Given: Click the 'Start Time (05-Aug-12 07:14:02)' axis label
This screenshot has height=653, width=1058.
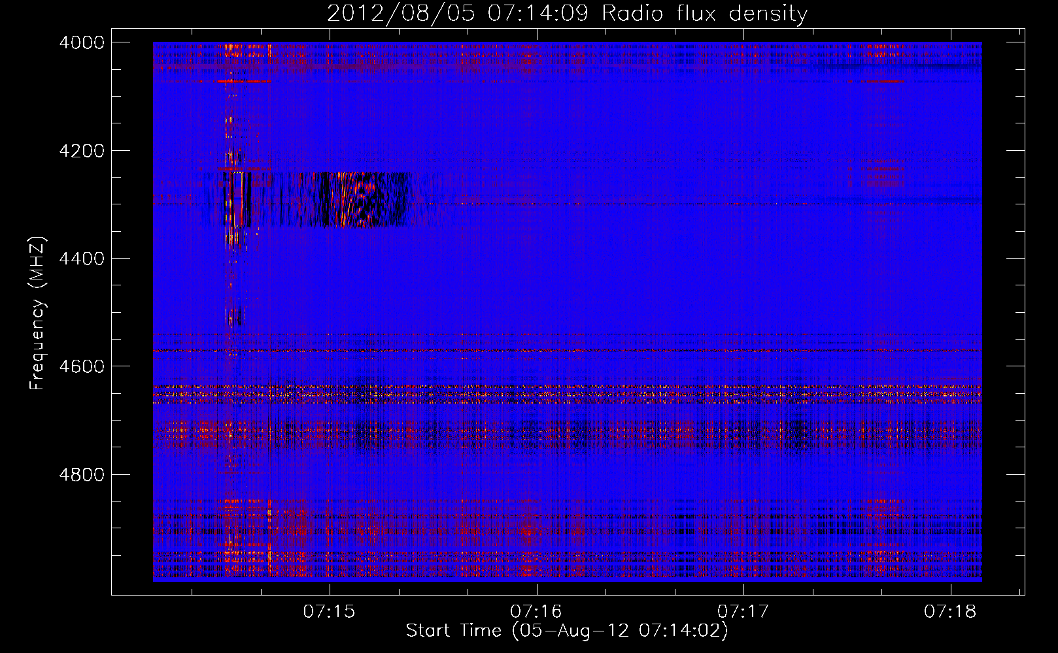Looking at the screenshot, I should tap(566, 631).
